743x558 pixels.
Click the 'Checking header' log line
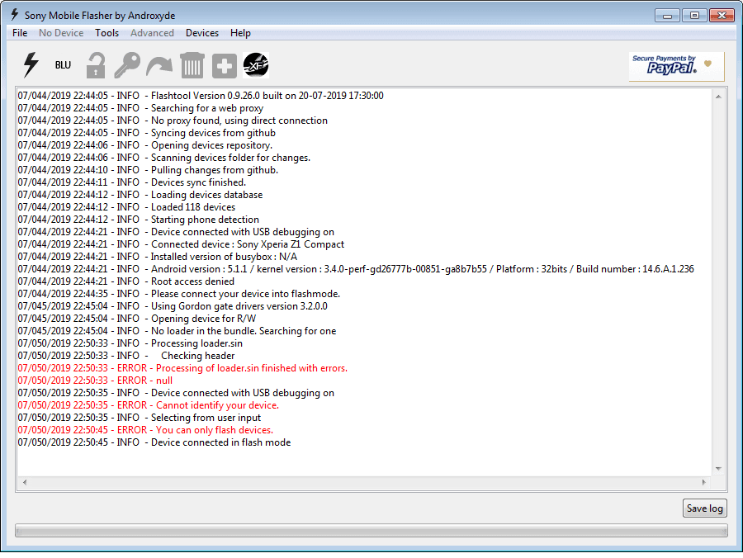tap(126, 356)
